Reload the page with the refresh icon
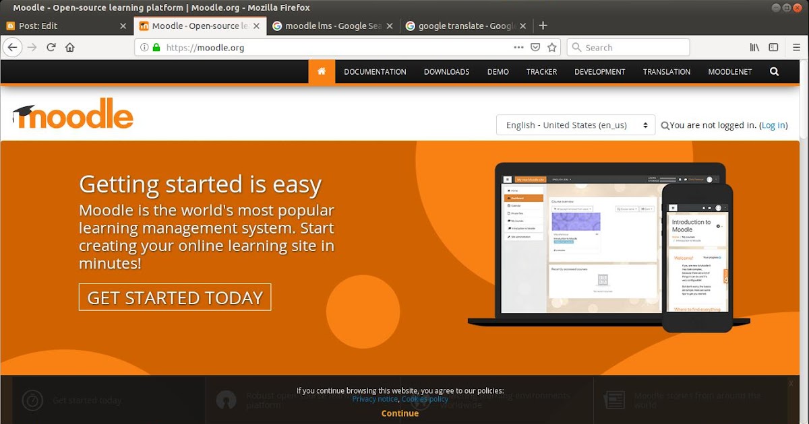The width and height of the screenshot is (809, 424). (x=51, y=47)
